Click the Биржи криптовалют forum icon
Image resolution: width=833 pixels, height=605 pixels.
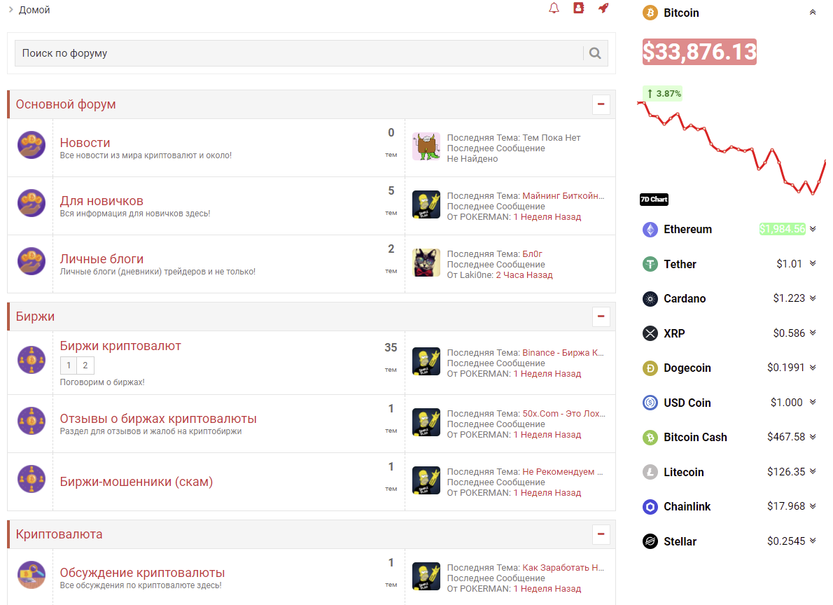(31, 360)
